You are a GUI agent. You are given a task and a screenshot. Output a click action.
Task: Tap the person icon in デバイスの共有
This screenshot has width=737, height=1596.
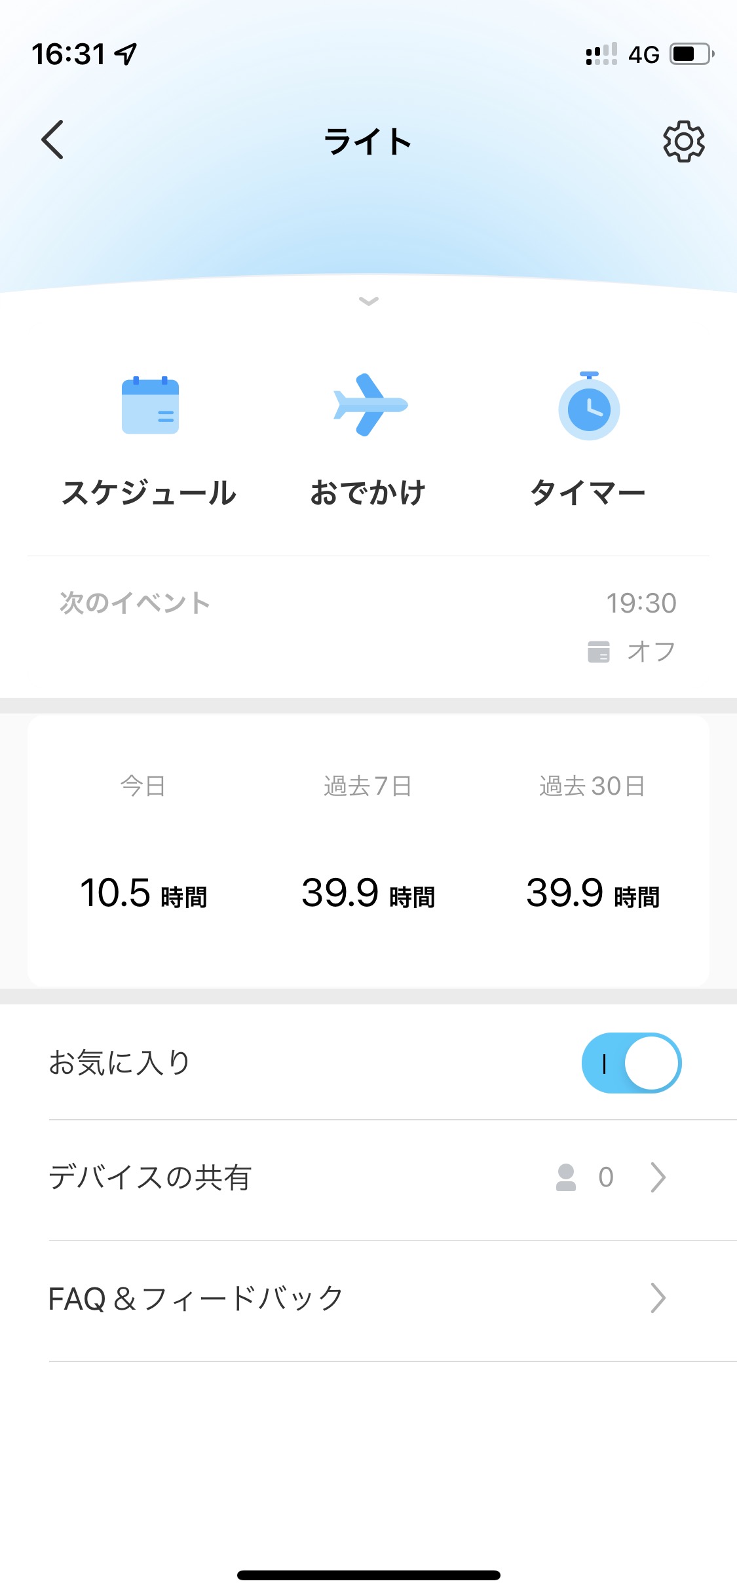(x=565, y=1177)
